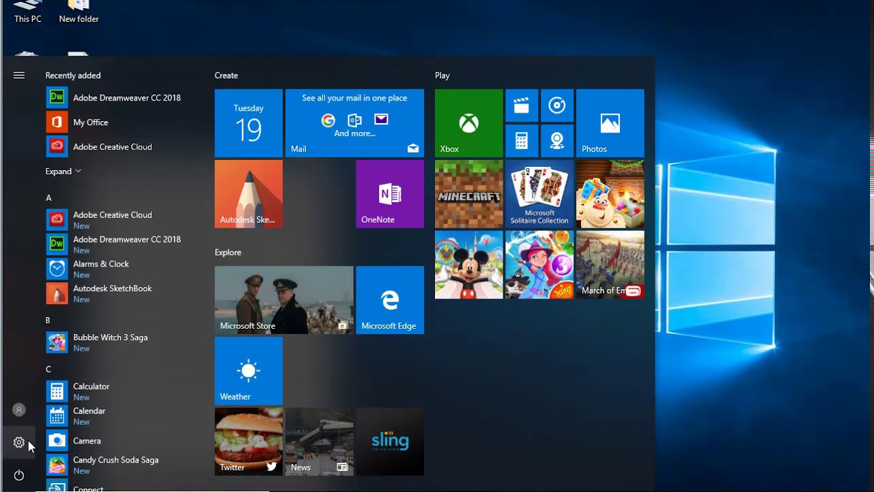Launch Camera from the app list
874x492 pixels.
click(123, 441)
